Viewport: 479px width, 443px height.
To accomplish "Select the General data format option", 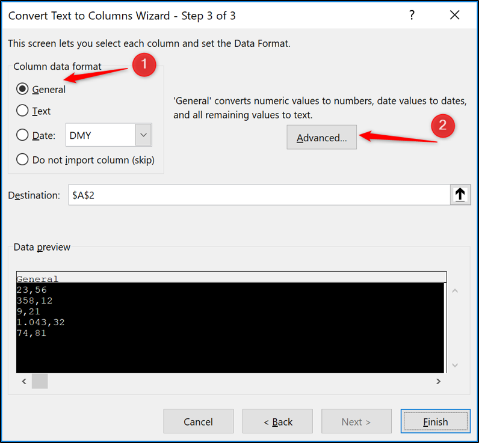I will click(23, 89).
